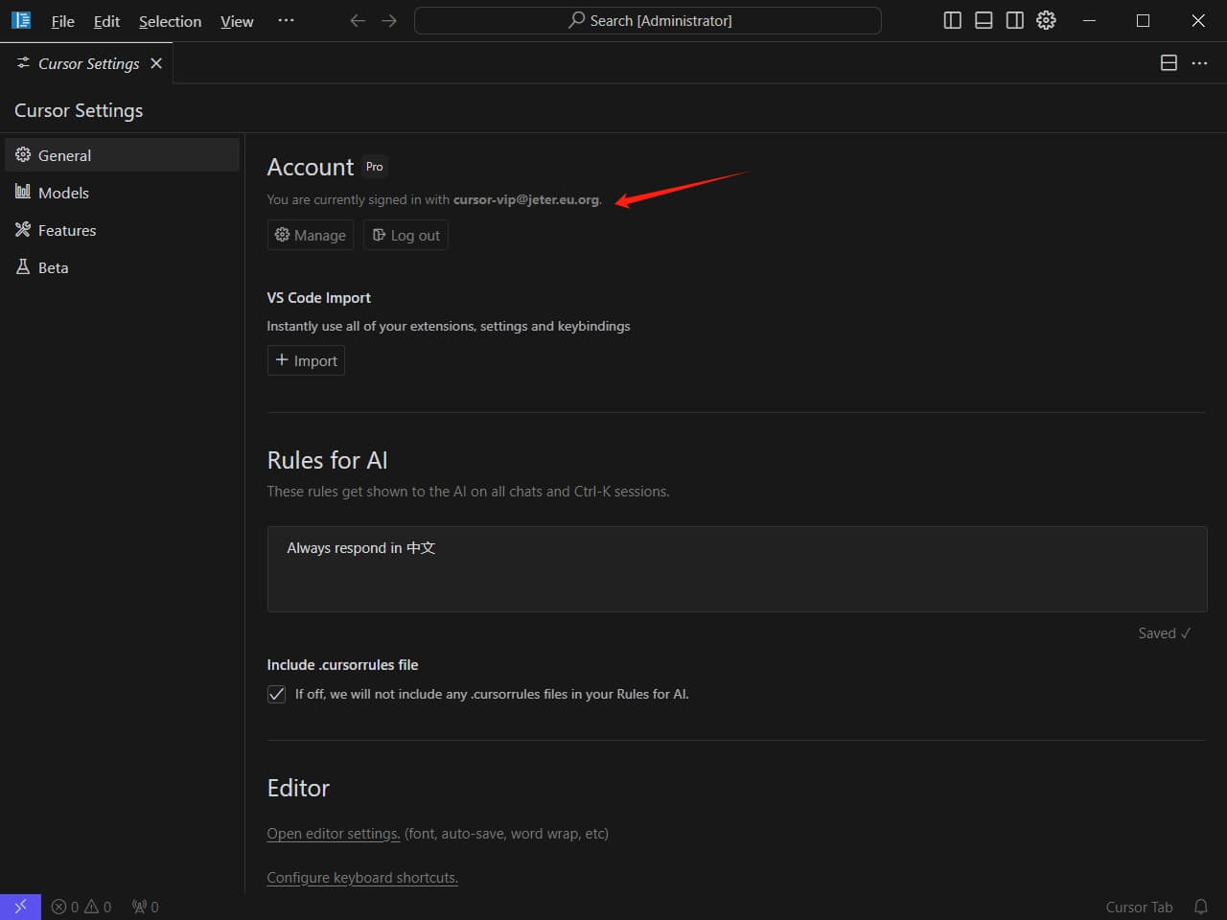Click the split editor layout icon
Screen dimensions: 1227x920
click(x=1169, y=63)
